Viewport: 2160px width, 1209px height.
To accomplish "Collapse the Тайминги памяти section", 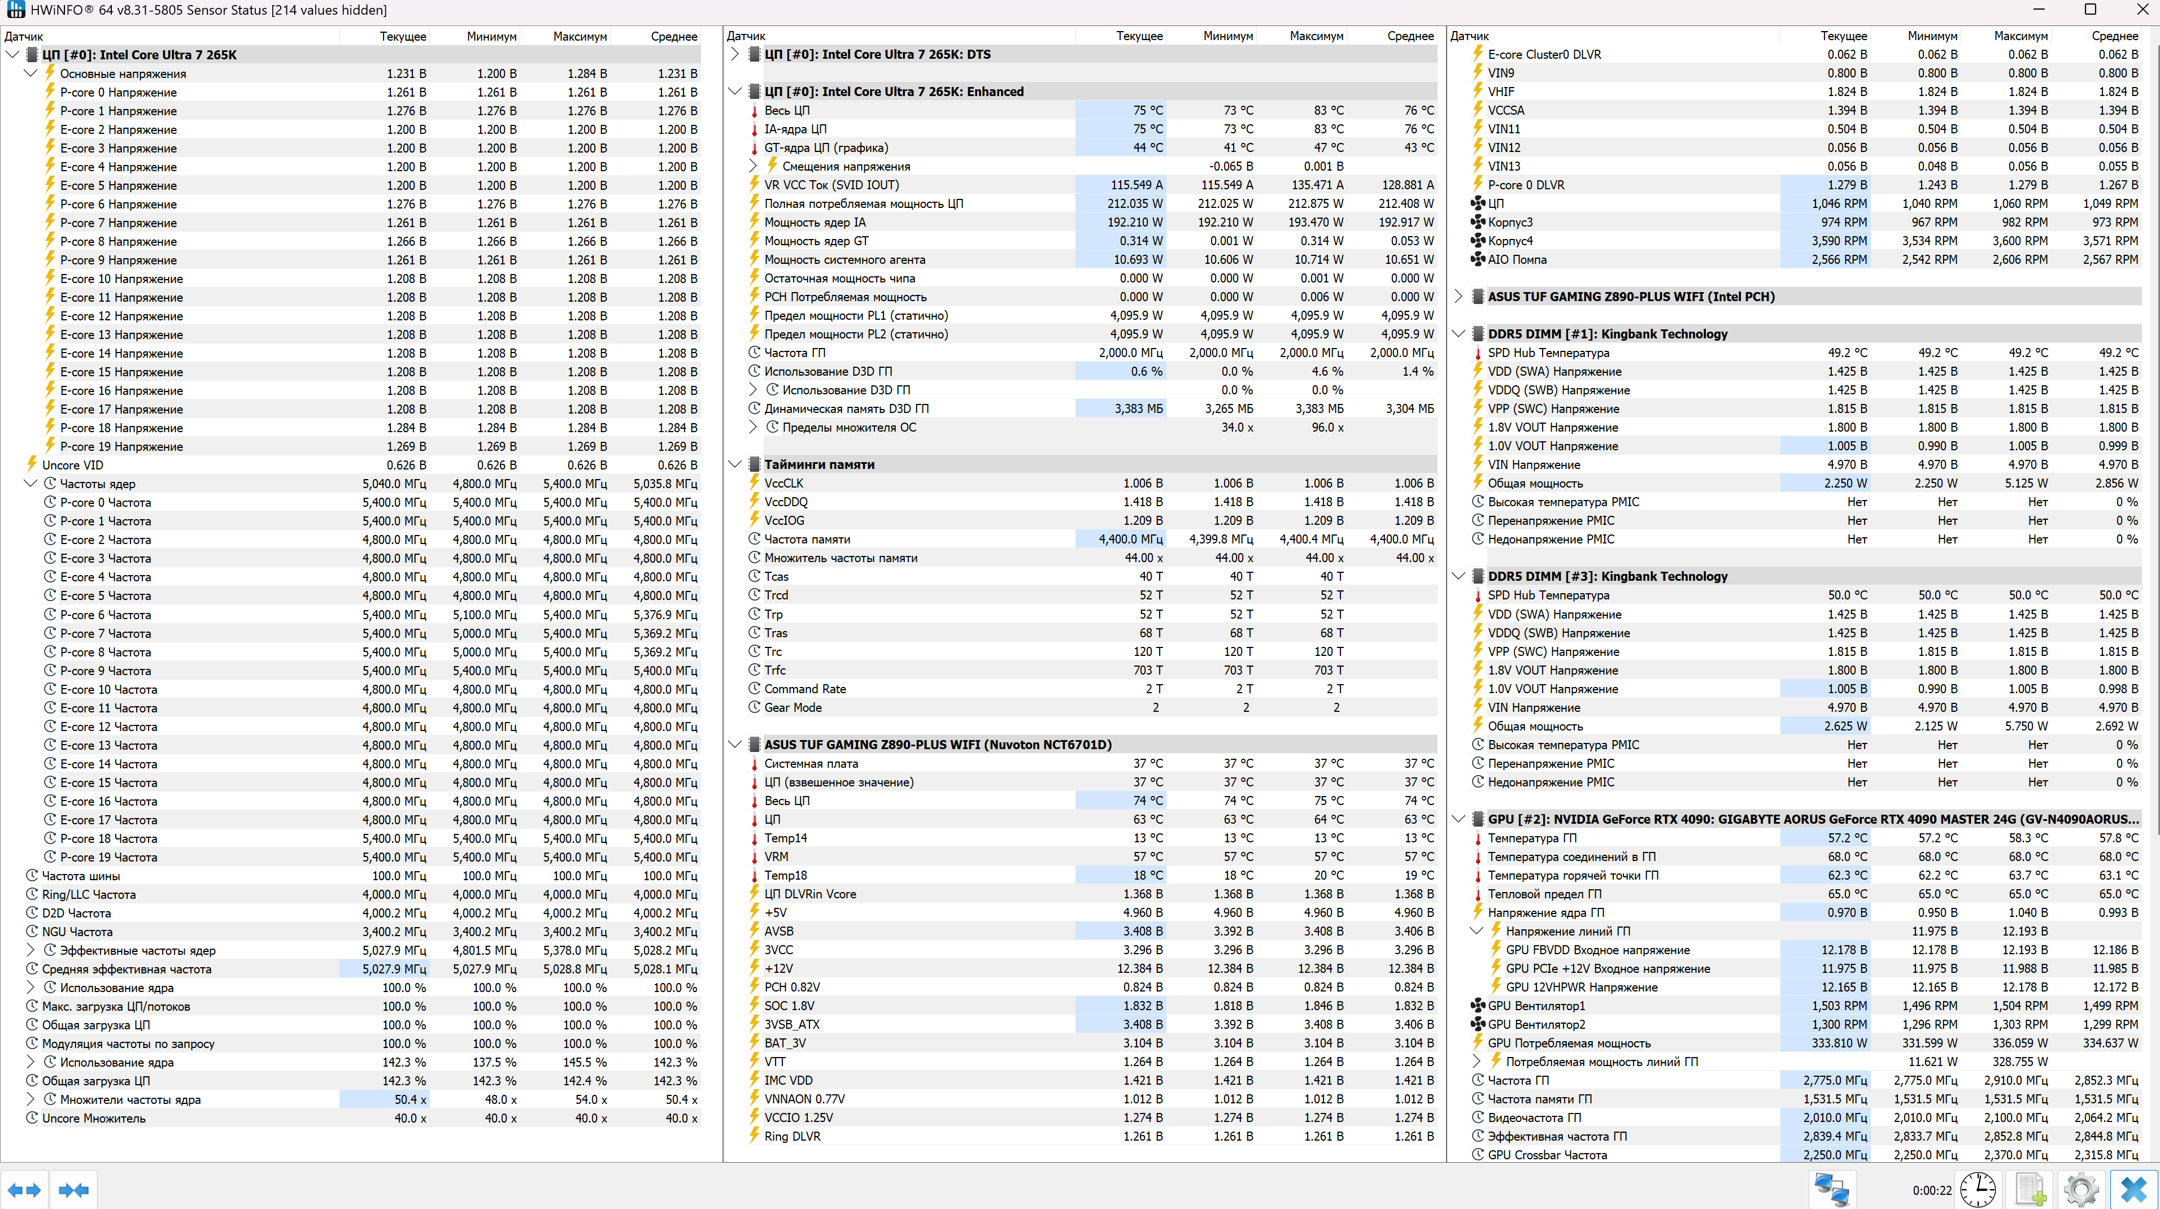I will [x=735, y=464].
